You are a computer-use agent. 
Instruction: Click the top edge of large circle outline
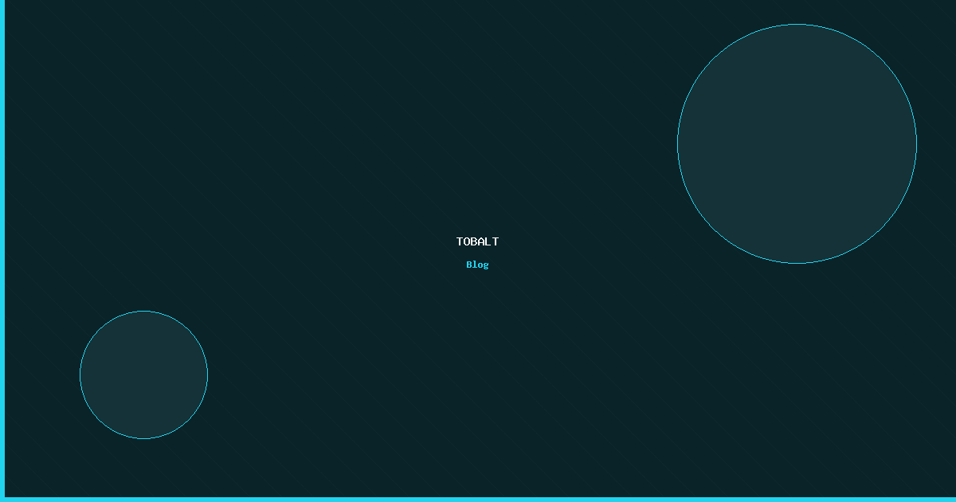click(x=797, y=24)
